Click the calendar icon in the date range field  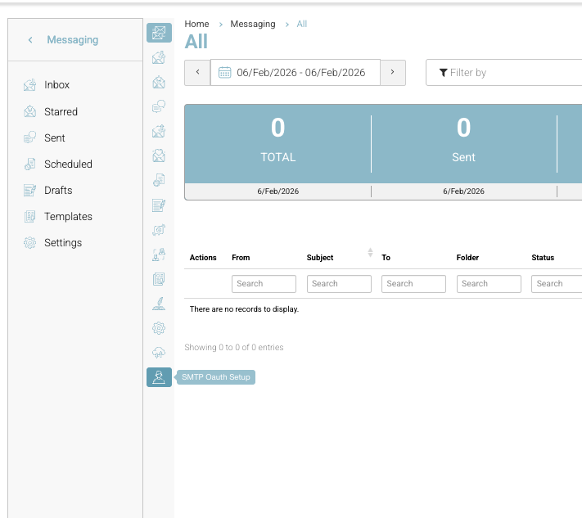[x=224, y=72]
